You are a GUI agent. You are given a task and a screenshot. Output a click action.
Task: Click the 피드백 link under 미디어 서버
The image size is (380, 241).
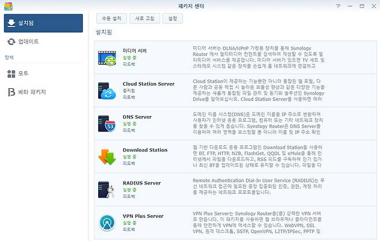pos(129,64)
